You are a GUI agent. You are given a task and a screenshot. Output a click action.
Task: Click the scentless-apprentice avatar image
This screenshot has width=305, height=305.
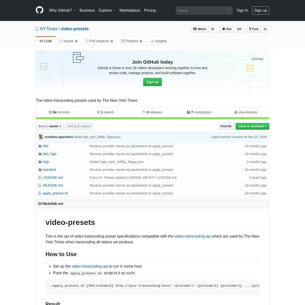click(x=41, y=137)
